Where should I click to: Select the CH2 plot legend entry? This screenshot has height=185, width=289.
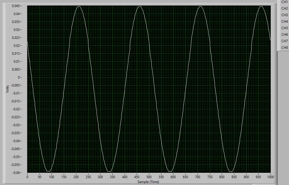tap(284, 9)
